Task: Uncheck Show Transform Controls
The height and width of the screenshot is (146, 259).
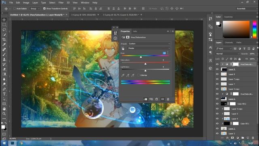Action: [44, 9]
